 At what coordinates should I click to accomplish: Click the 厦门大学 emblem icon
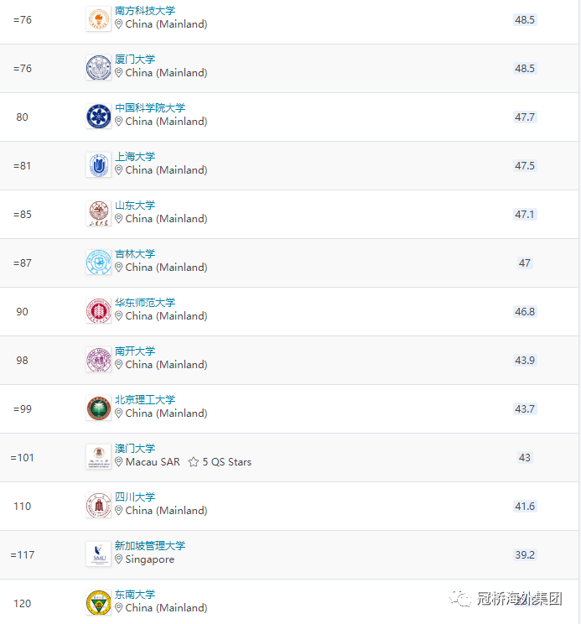pyautogui.click(x=99, y=68)
